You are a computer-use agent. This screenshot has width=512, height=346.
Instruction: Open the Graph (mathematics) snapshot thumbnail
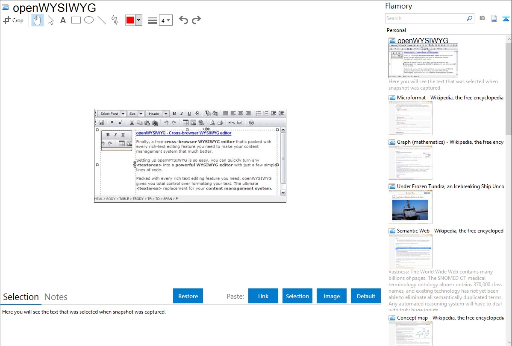[410, 163]
